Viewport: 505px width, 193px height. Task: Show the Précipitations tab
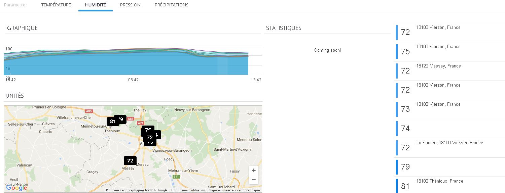172,5
